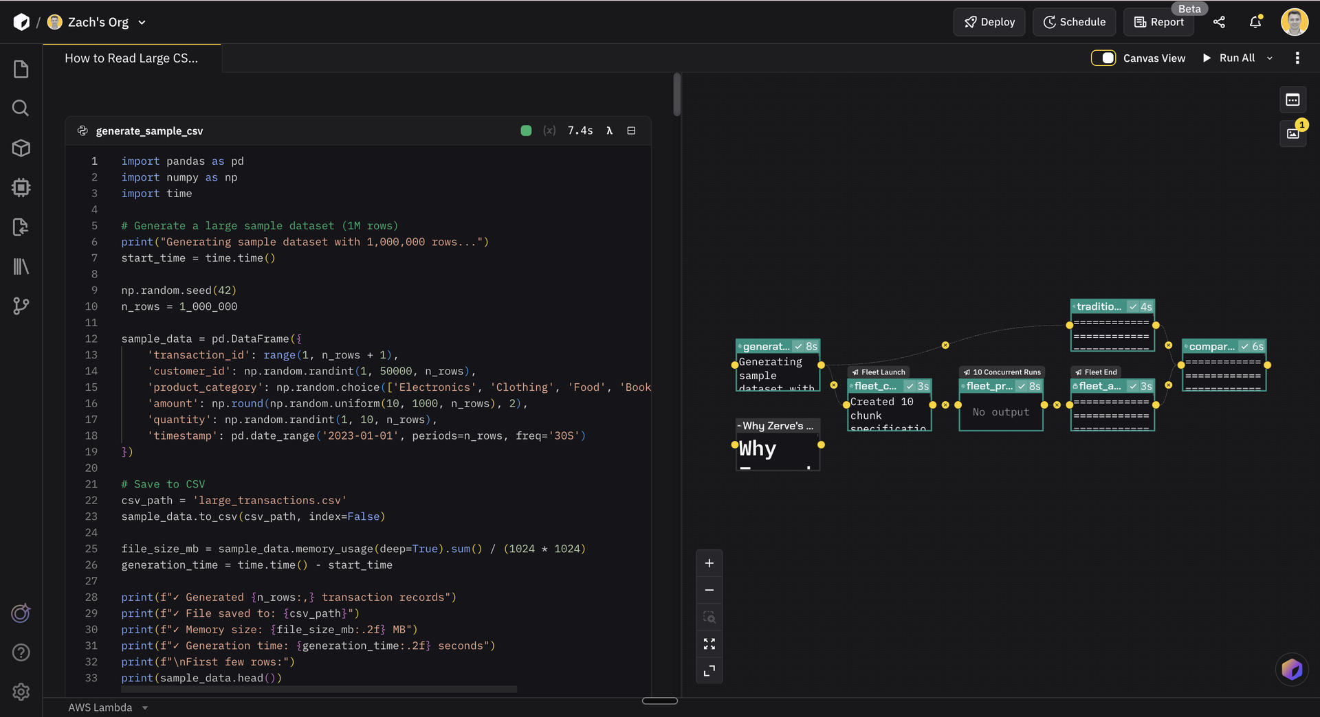This screenshot has height=717, width=1320.
Task: Click the Fleet Launch label
Action: 879,372
